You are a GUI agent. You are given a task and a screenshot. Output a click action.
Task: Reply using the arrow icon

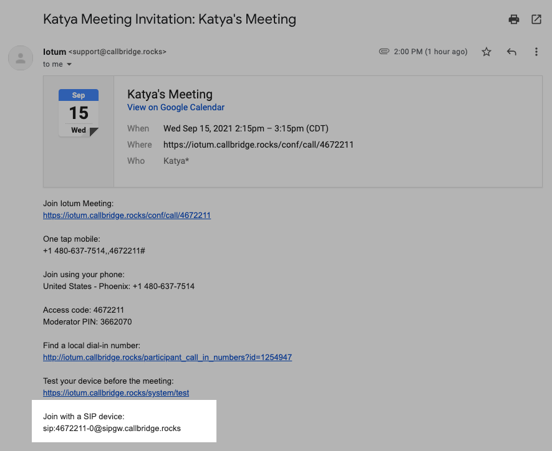[x=511, y=52]
